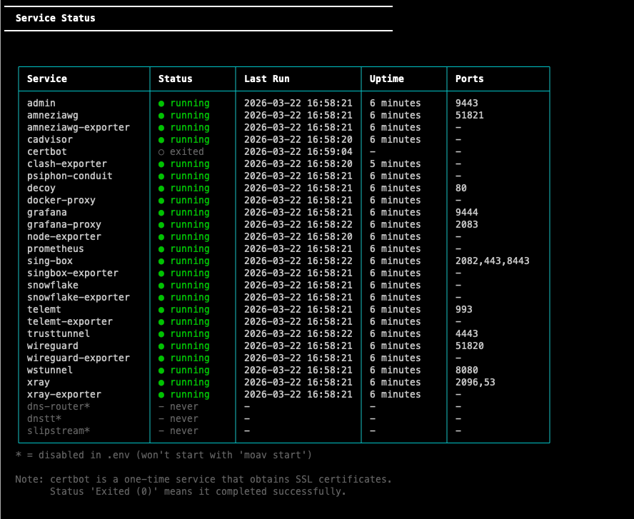Image resolution: width=634 pixels, height=519 pixels.
Task: Click the green status dot for decoy
Action: [161, 188]
